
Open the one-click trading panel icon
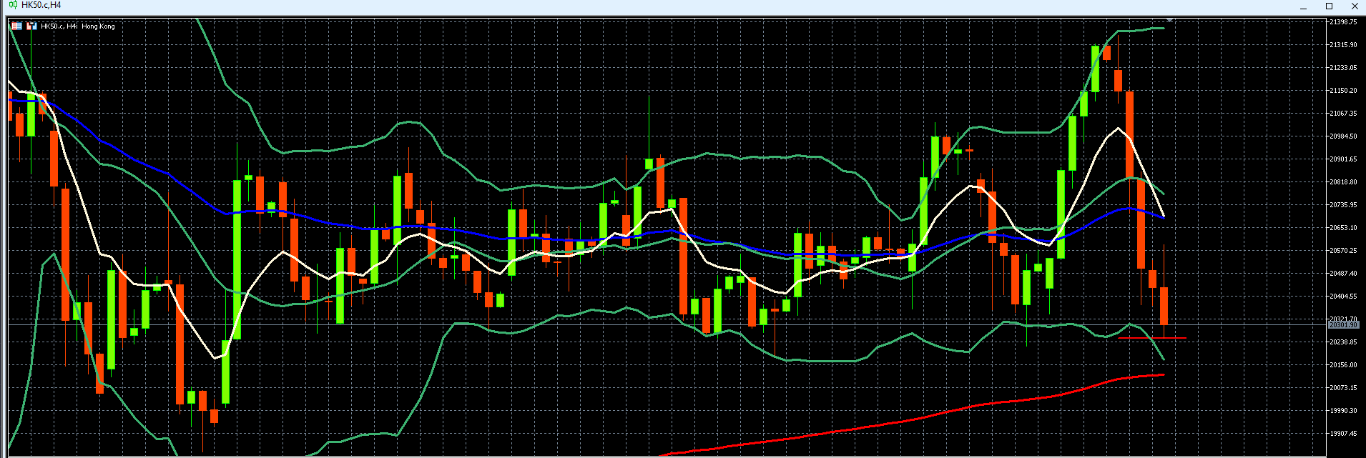pos(16,26)
